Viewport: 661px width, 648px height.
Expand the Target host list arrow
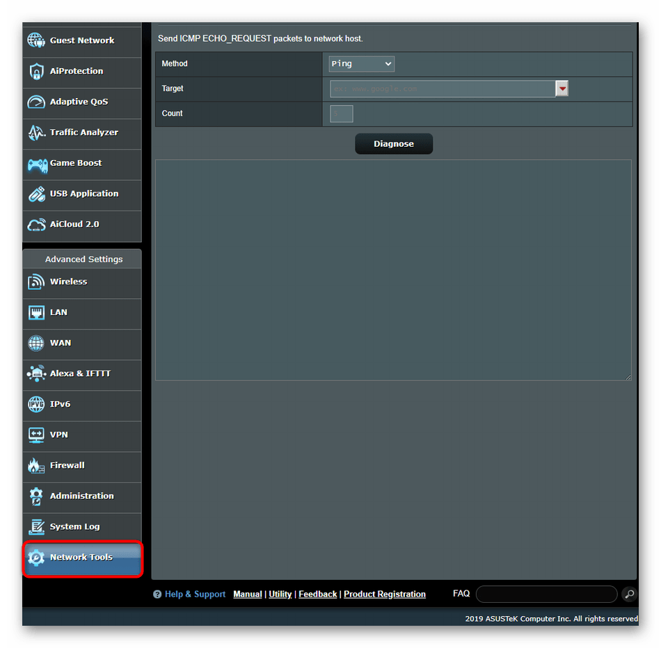tap(562, 88)
